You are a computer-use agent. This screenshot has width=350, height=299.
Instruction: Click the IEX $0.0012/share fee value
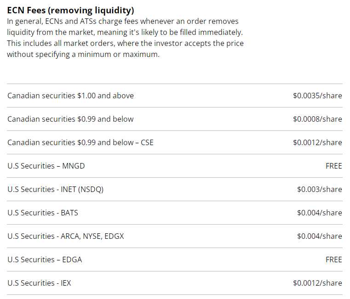pos(317,283)
